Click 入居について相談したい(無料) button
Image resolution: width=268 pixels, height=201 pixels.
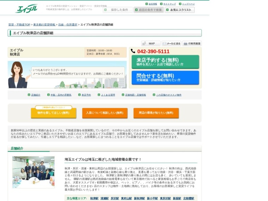pos(105,113)
